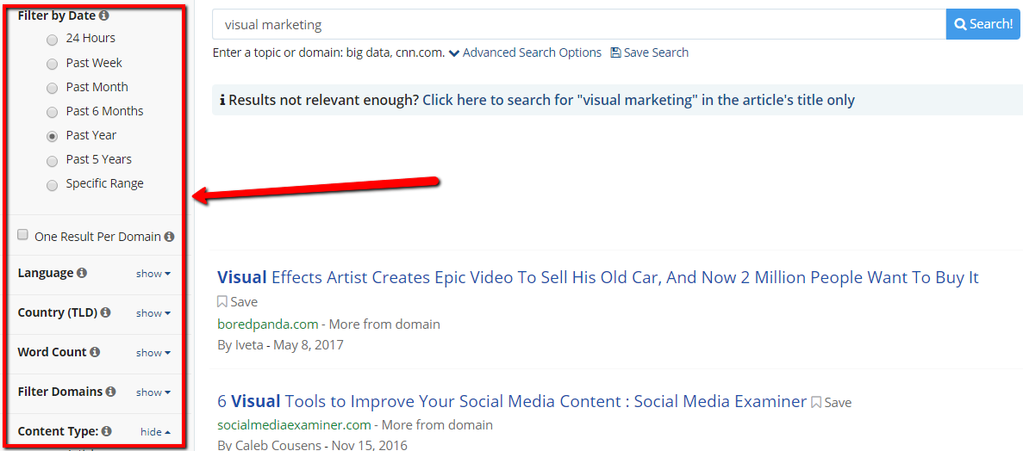Enable the One Result Per Domain checkbox
1023x451 pixels.
coord(23,235)
